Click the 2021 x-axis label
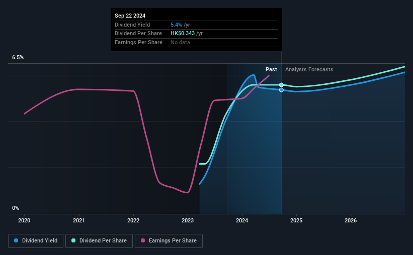 coord(79,220)
